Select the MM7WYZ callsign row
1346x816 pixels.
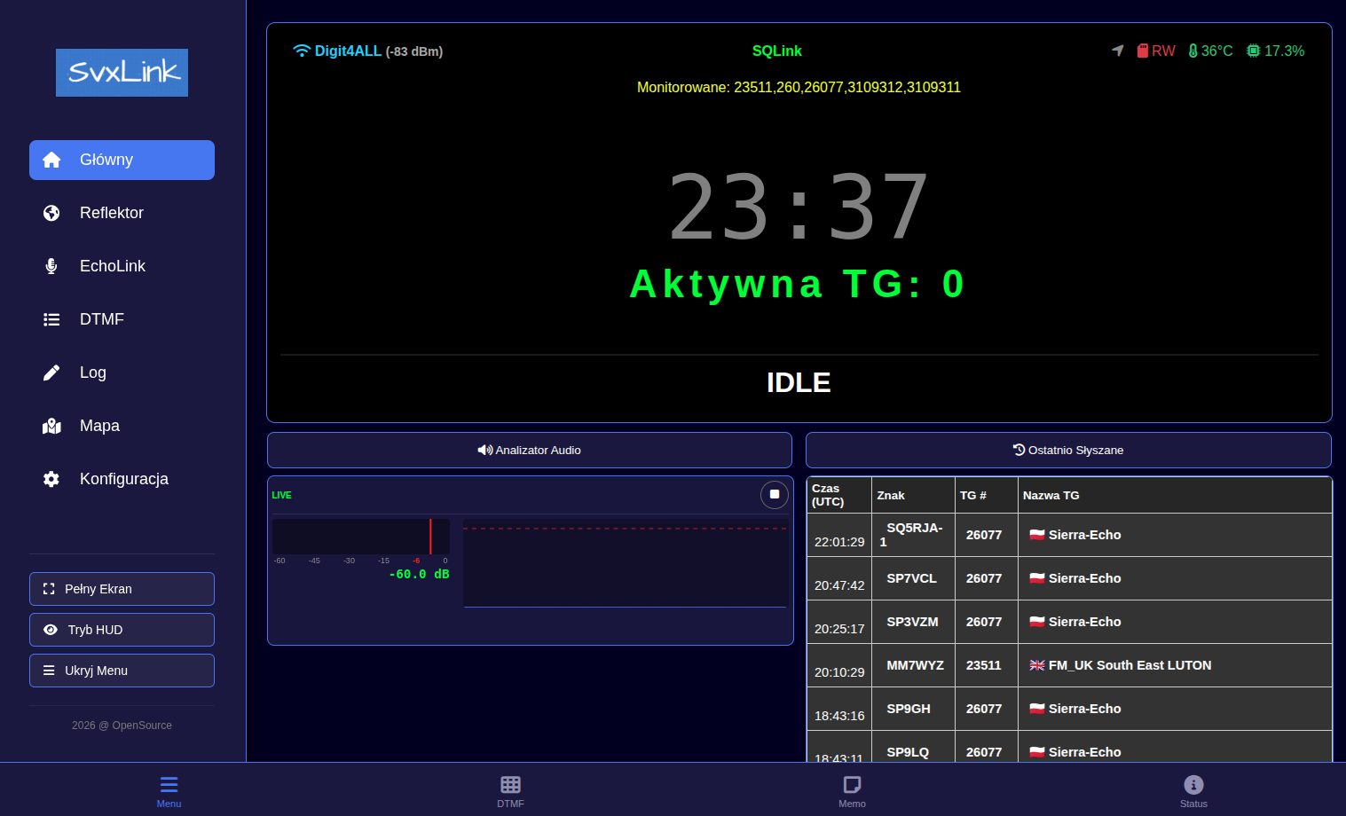[915, 665]
